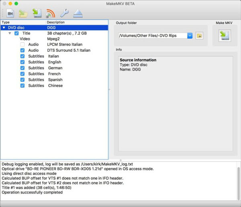Click the 'Source information' heading
The image size is (241, 207).
[x=138, y=60]
